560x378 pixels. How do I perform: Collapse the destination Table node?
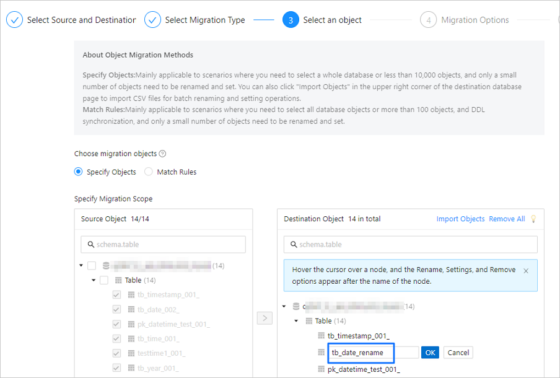pyautogui.click(x=296, y=321)
